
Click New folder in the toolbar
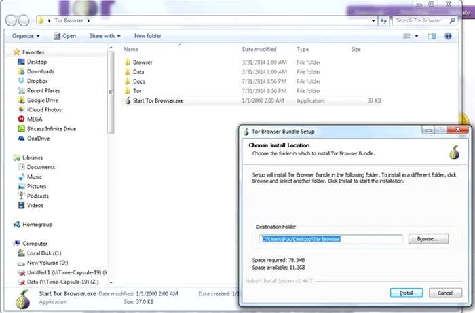point(148,36)
